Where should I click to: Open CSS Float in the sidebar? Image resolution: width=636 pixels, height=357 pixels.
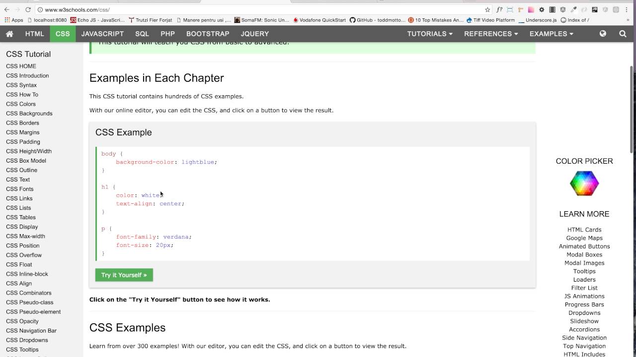19,265
